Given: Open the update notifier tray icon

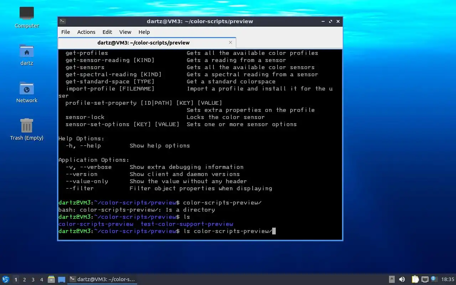Looking at the screenshot, I should [434, 279].
